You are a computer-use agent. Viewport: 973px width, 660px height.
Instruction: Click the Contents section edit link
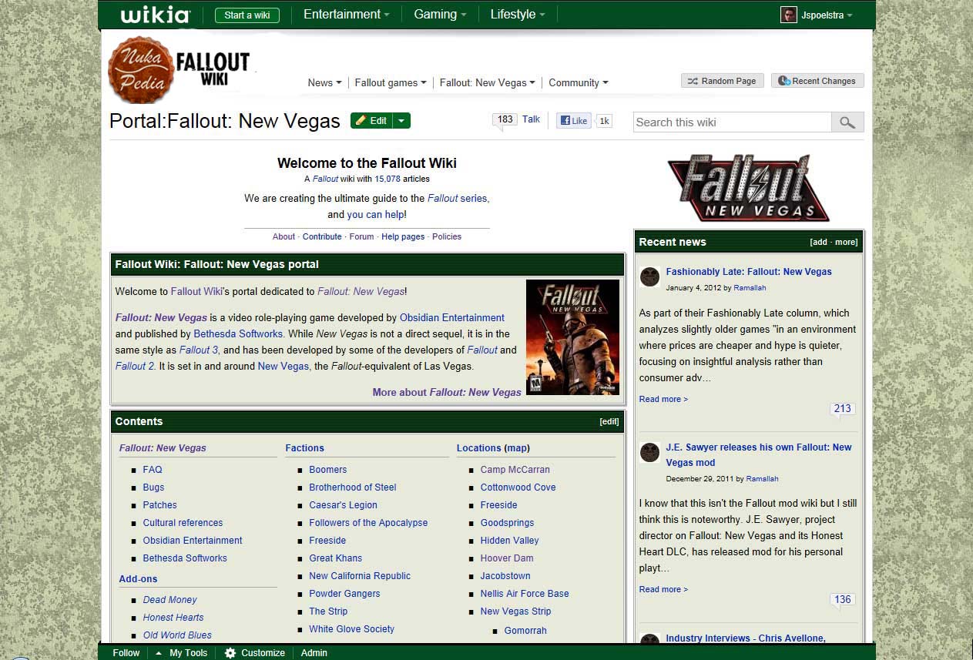point(609,421)
